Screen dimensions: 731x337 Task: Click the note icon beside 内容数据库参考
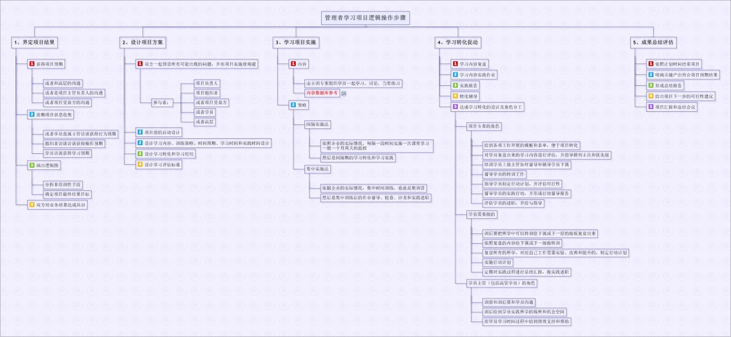344,93
